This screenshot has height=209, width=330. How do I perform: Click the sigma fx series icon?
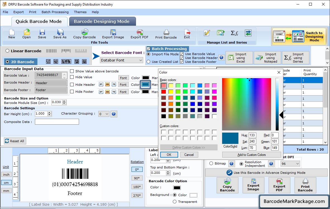click(234, 33)
